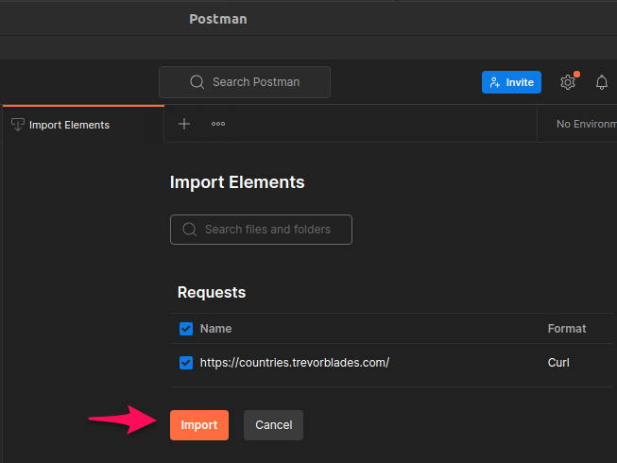Focus the Search files and folders field
This screenshot has height=463, width=617.
[x=261, y=230]
